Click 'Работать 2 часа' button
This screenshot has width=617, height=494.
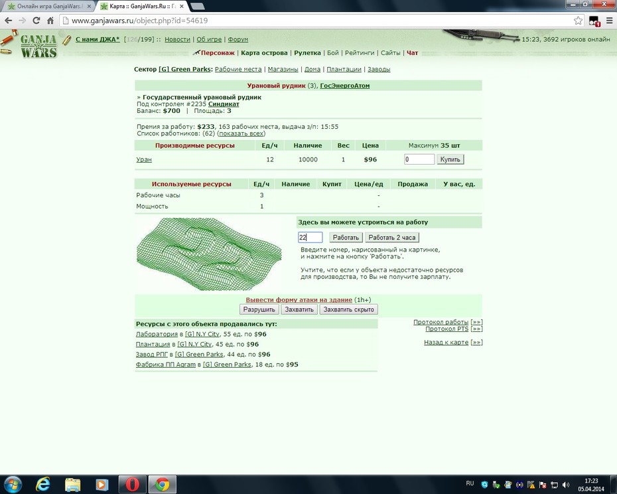tap(392, 238)
